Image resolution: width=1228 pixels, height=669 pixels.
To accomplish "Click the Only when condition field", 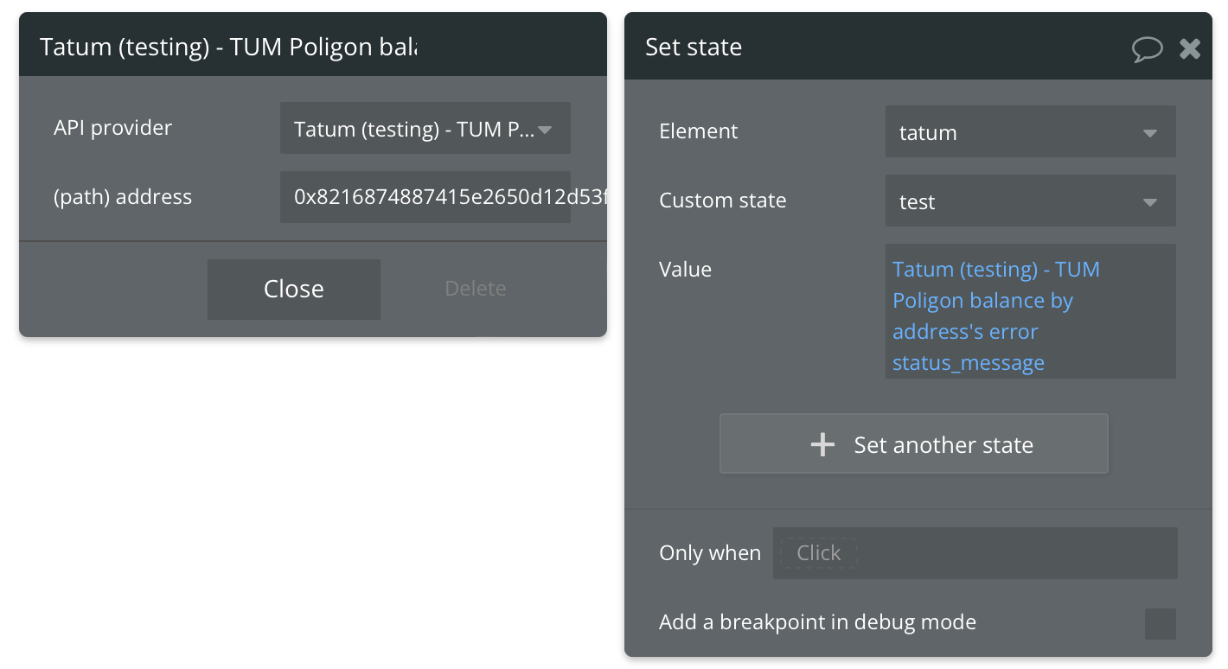I will click(x=975, y=553).
